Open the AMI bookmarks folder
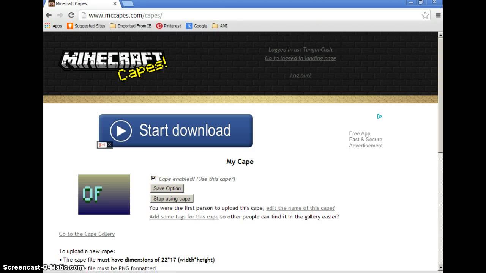486x273 pixels. coord(219,26)
